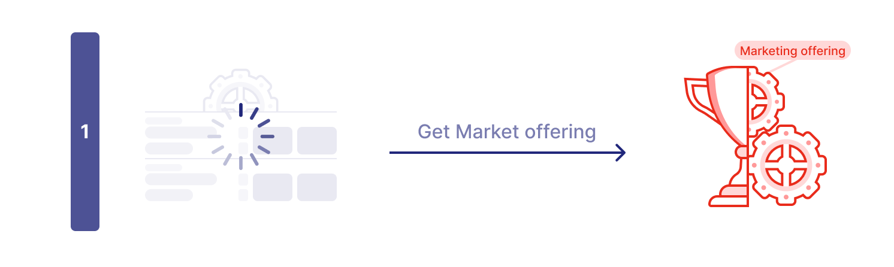Click the "Get Market offering" text
The height and width of the screenshot is (267, 894).
pyautogui.click(x=506, y=132)
